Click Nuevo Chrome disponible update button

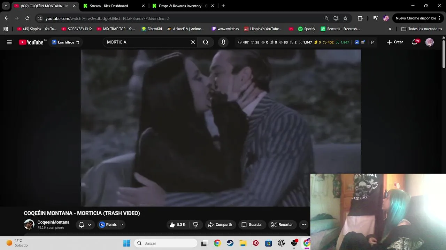[418, 18]
